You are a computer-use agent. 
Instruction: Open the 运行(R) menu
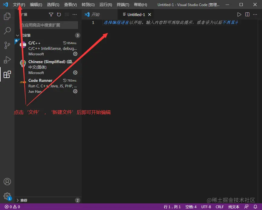coord(105,5)
